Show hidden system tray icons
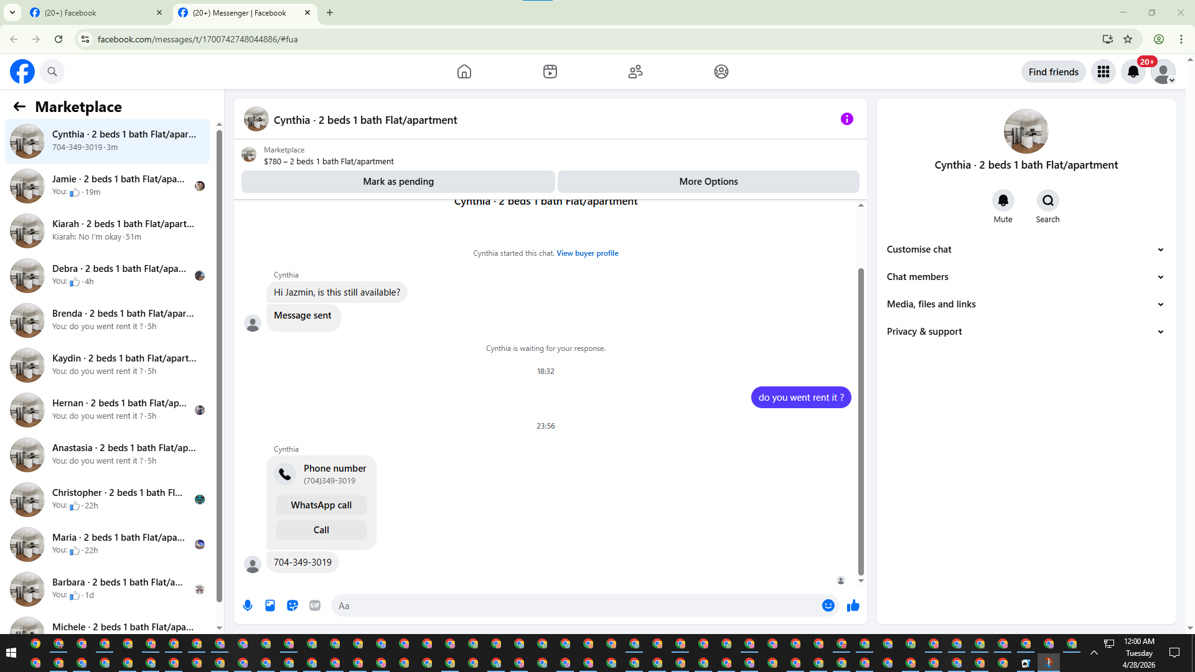Image resolution: width=1195 pixels, height=672 pixels. pyautogui.click(x=1094, y=652)
